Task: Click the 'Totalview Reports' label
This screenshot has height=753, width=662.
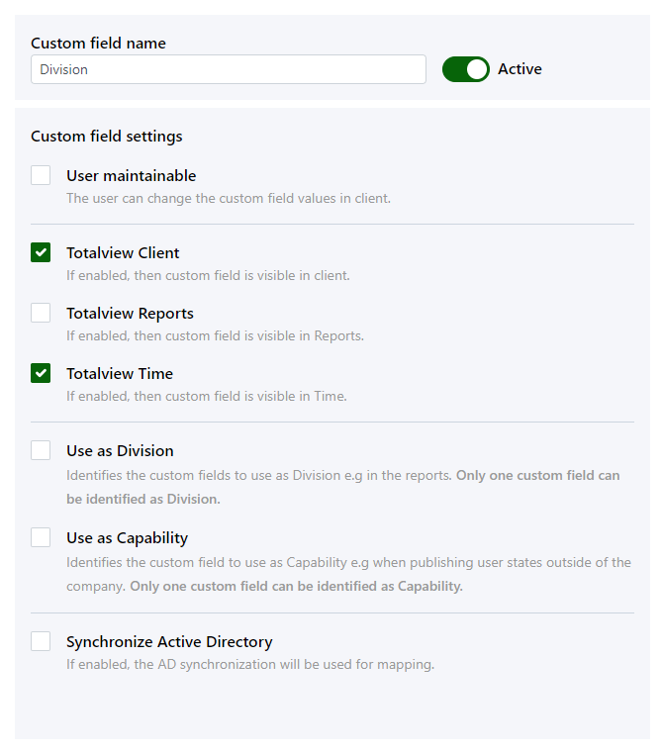Action: coord(130,314)
